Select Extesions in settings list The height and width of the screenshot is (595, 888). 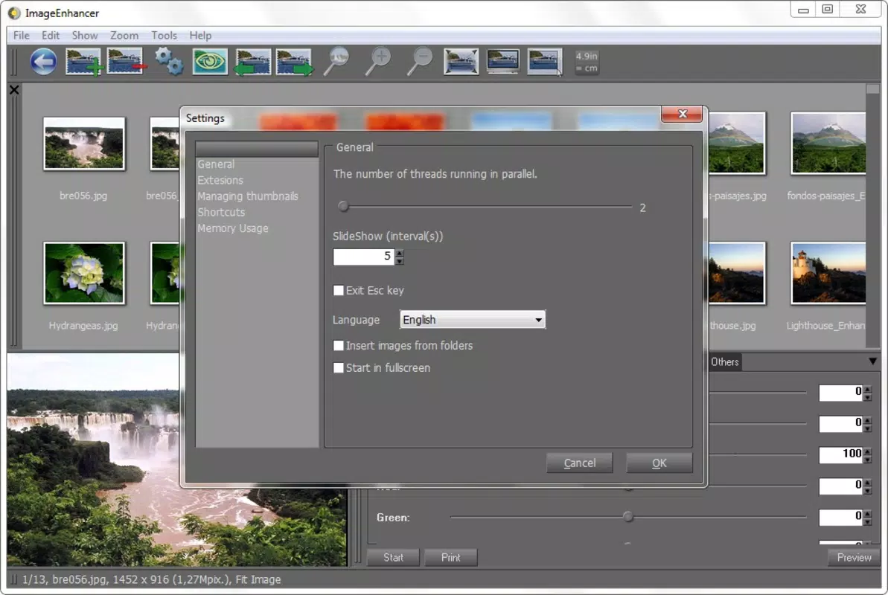(x=220, y=180)
